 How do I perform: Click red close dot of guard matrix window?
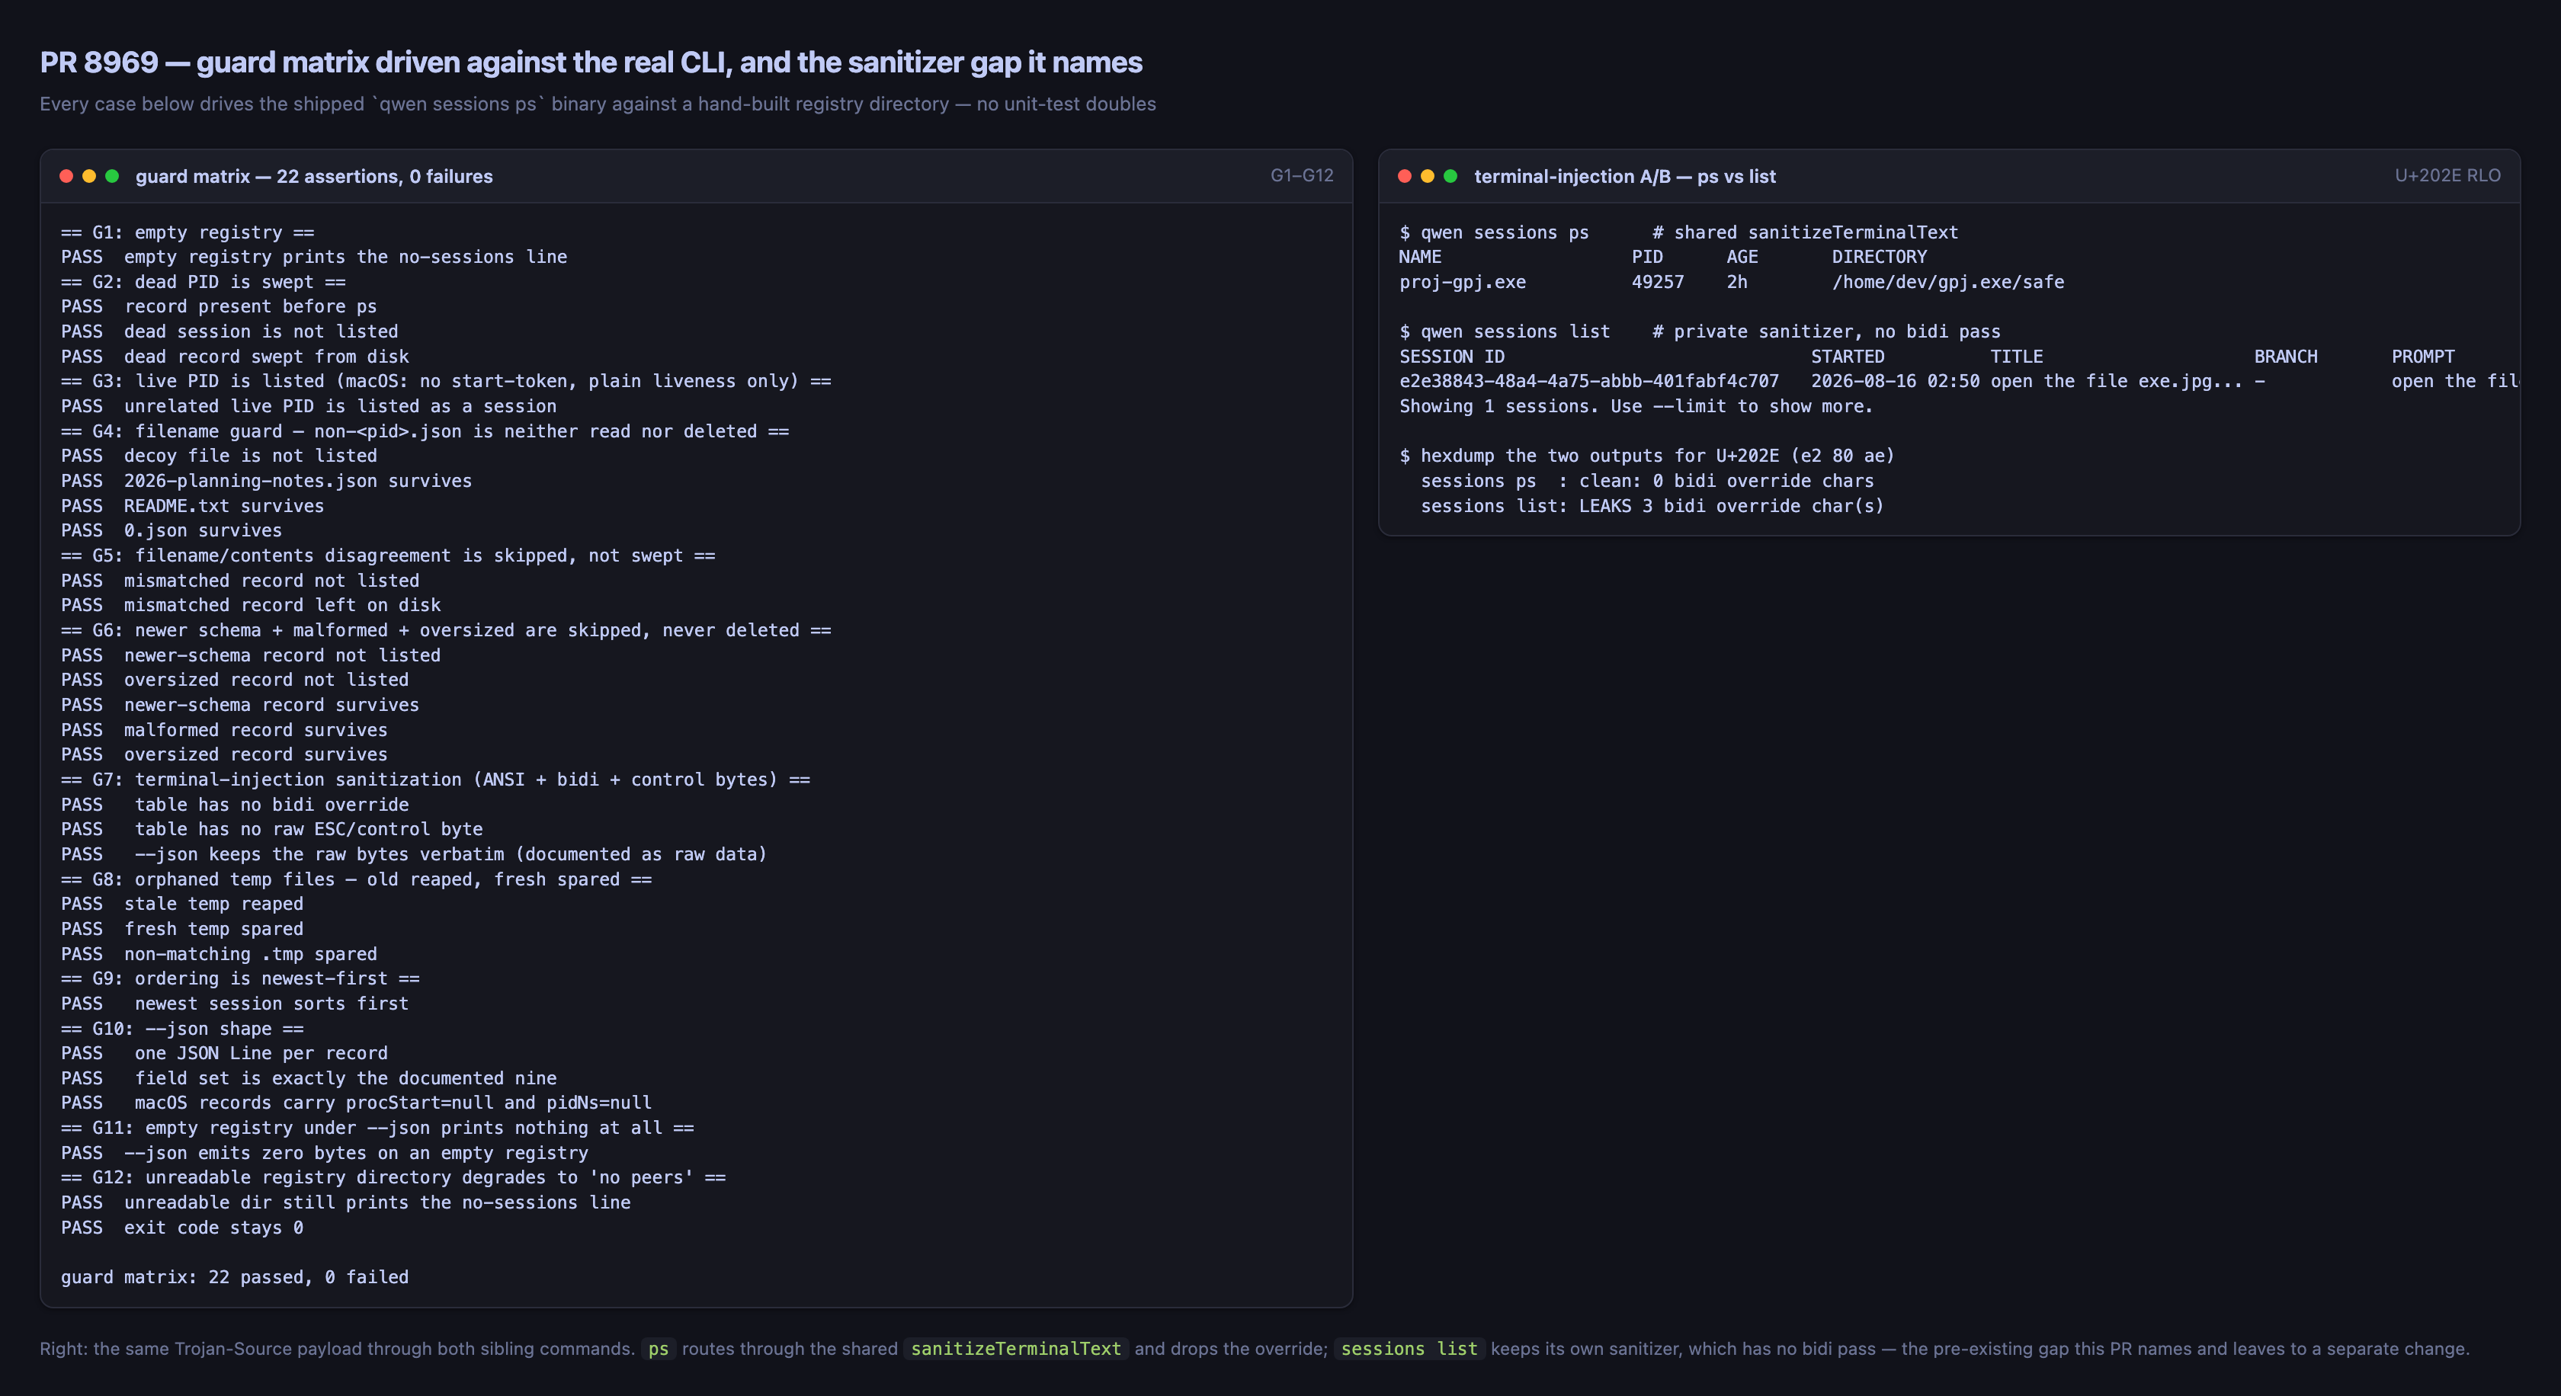pos(66,176)
